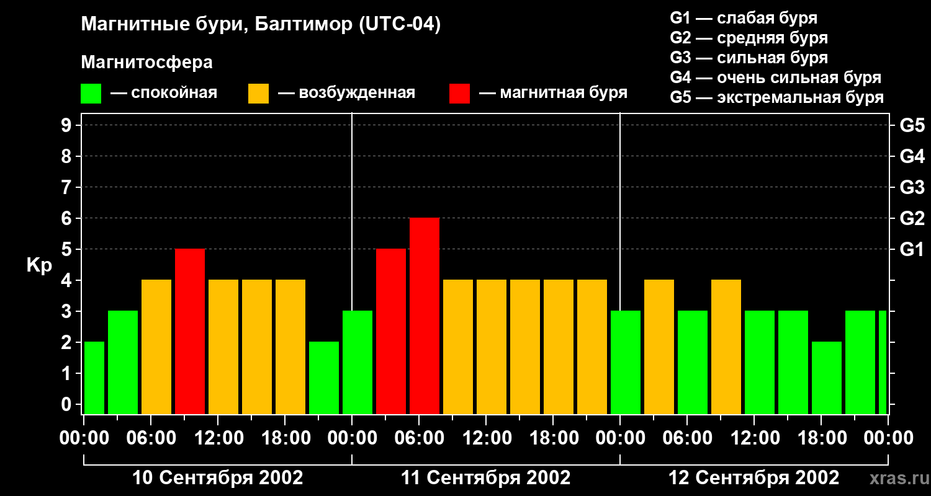Click the 'G3' label on the right axis
Screen dimensions: 931x496
912,187
